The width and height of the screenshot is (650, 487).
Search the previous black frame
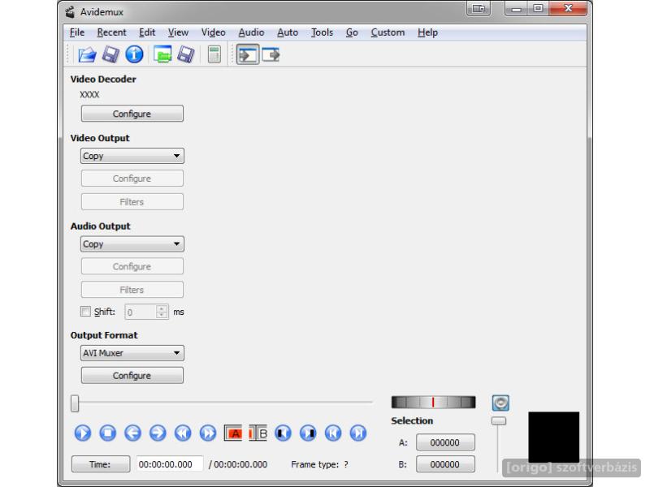coord(283,433)
